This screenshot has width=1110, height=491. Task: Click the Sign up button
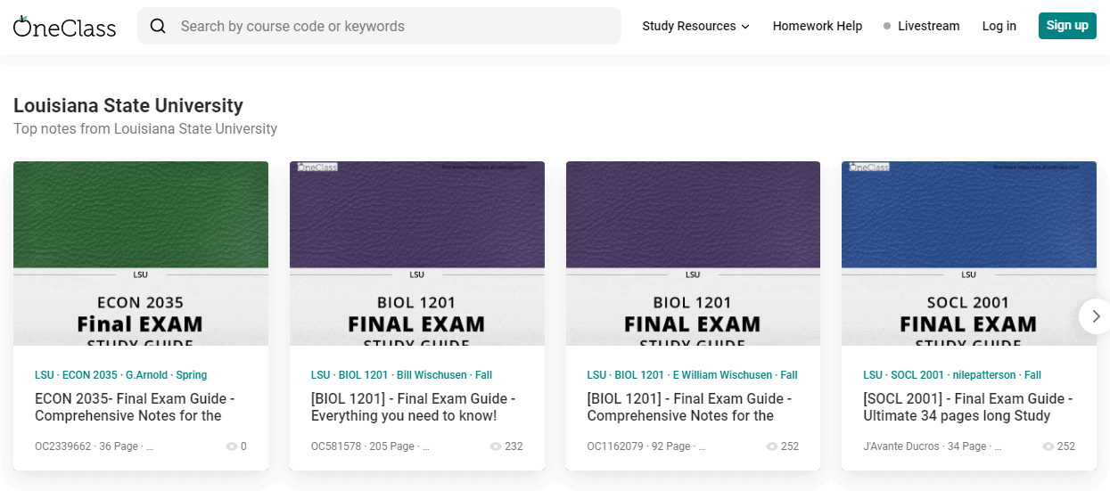[1067, 26]
